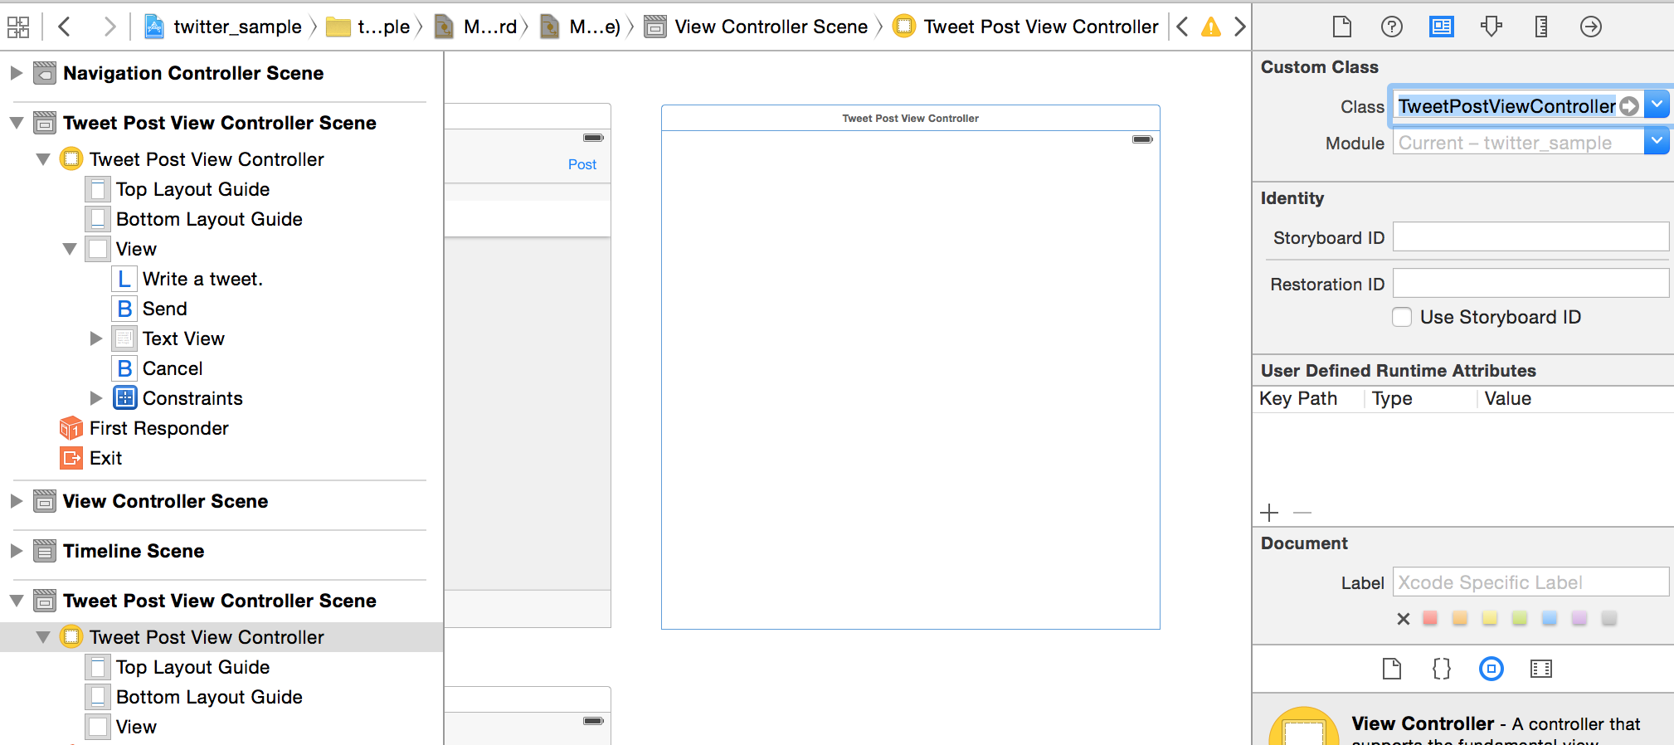Click the Restoration ID field

tap(1530, 284)
